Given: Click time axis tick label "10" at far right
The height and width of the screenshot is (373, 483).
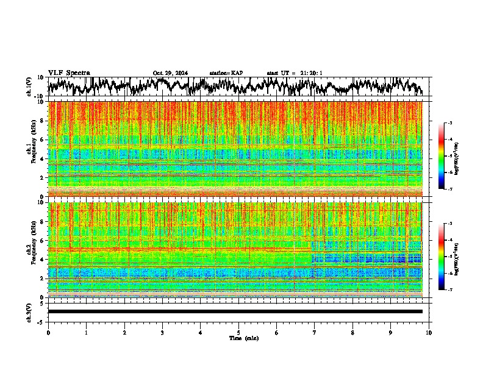Looking at the screenshot, I should [x=429, y=333].
